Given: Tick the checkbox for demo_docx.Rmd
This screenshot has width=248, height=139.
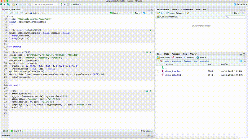Looking at the screenshot, I should (158, 71).
